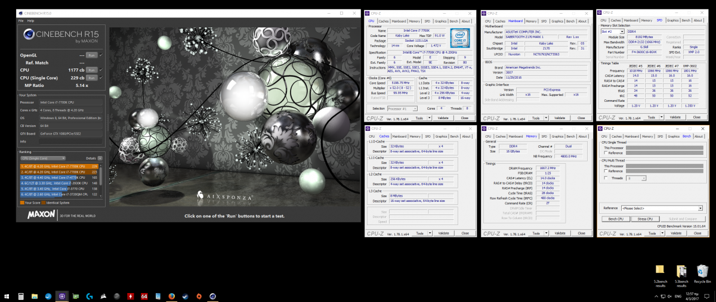Click the Bench CPU button
716x302 pixels.
click(616, 219)
